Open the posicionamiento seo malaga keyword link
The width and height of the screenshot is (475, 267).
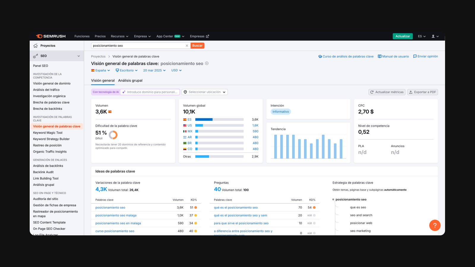[x=116, y=215]
